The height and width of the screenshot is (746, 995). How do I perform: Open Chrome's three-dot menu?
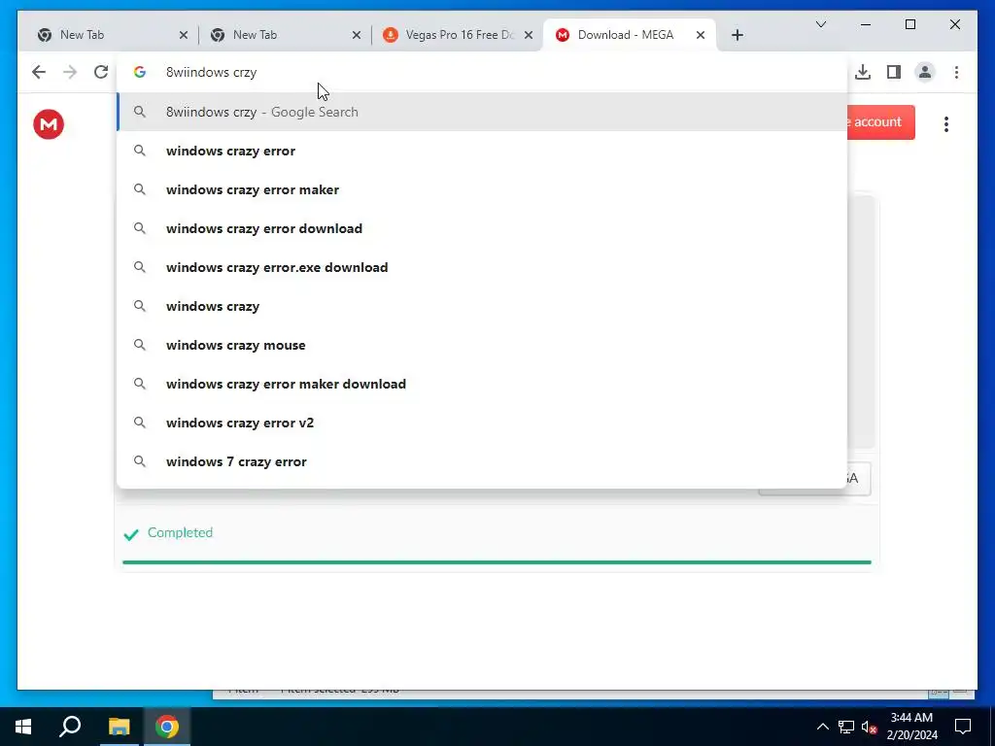(x=956, y=72)
